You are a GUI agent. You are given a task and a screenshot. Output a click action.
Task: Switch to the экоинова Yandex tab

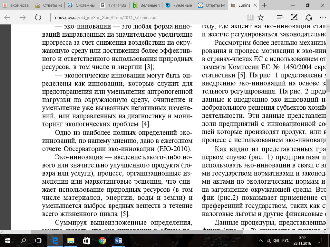pos(16,5)
